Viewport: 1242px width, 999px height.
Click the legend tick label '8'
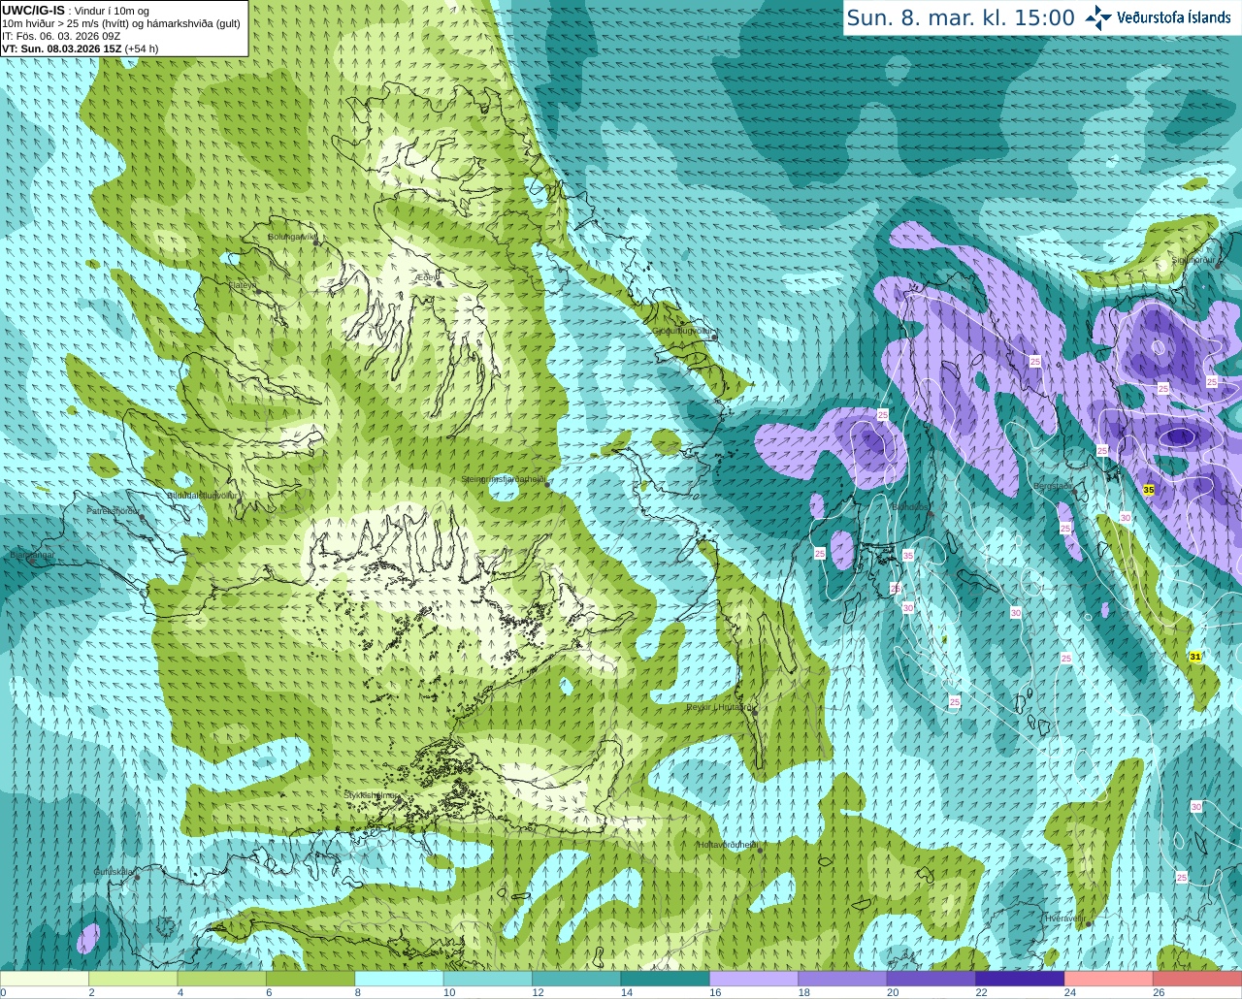point(357,993)
